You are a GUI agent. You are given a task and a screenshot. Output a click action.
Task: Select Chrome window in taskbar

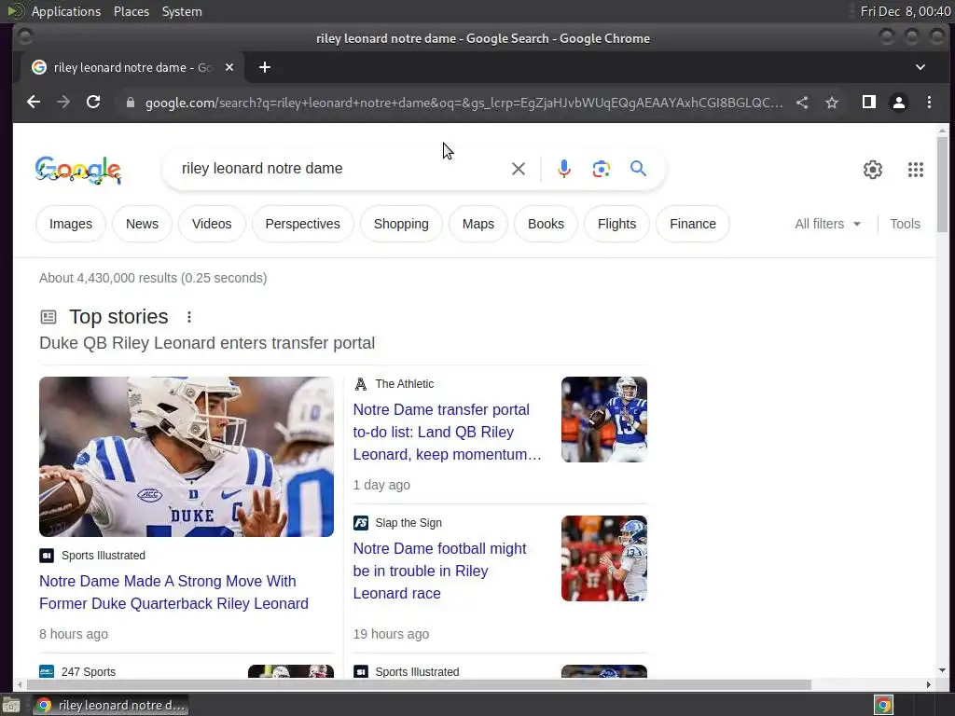click(x=110, y=705)
